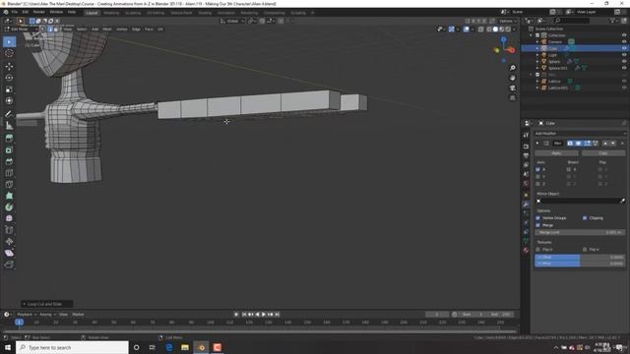Select the Extrude Region tool
This screenshot has height=354, width=630.
point(9,139)
